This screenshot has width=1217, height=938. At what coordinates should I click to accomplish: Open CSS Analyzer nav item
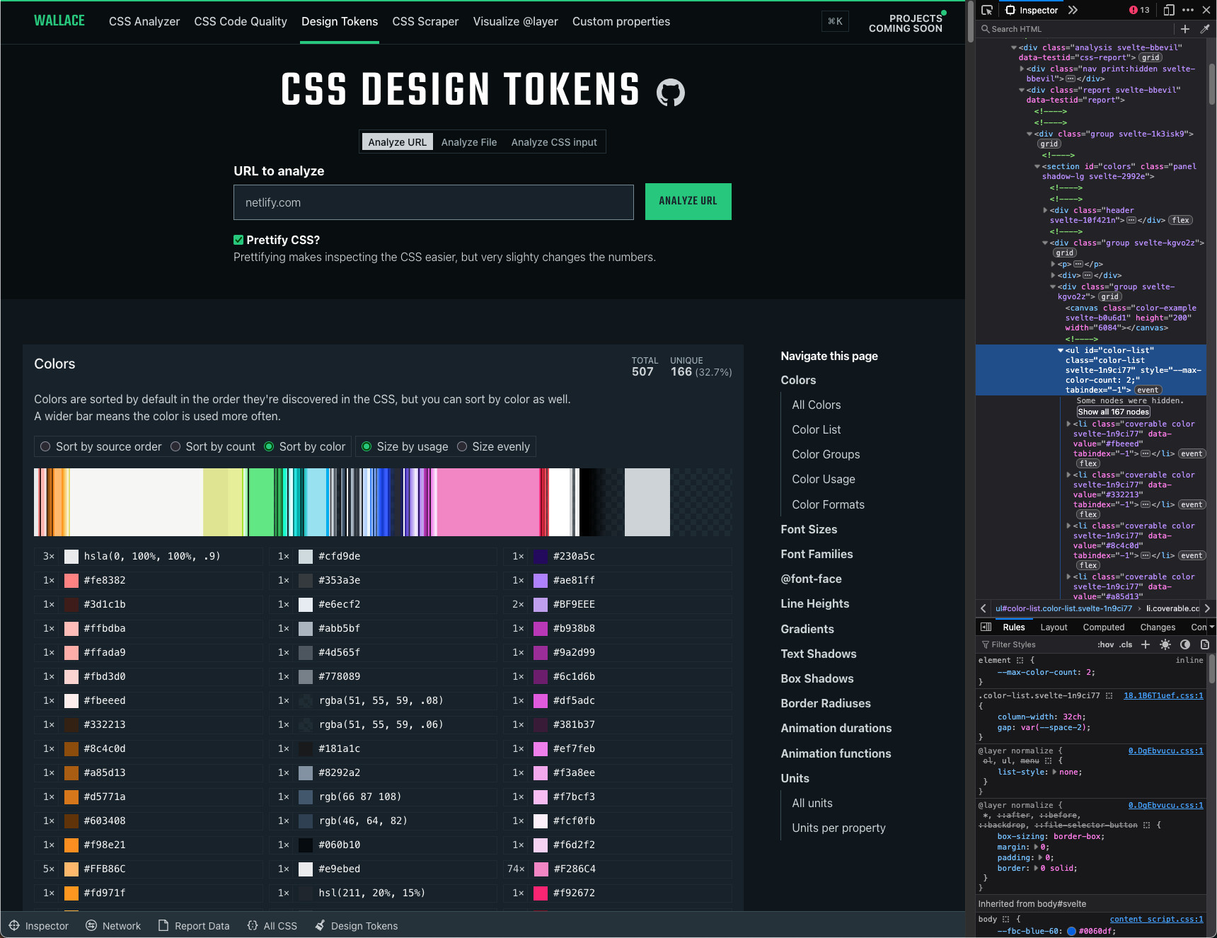(144, 21)
